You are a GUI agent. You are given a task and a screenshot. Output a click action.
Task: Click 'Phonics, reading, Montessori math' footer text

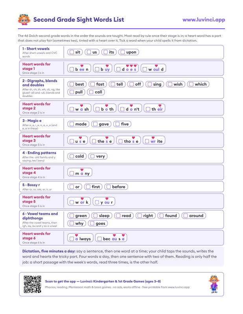[x=117, y=287]
